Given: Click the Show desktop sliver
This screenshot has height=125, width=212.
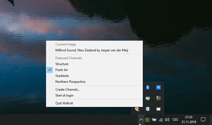Looking at the screenshot, I should (x=211, y=120).
